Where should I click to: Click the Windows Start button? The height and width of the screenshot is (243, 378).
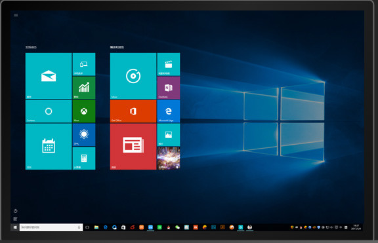coord(15,227)
